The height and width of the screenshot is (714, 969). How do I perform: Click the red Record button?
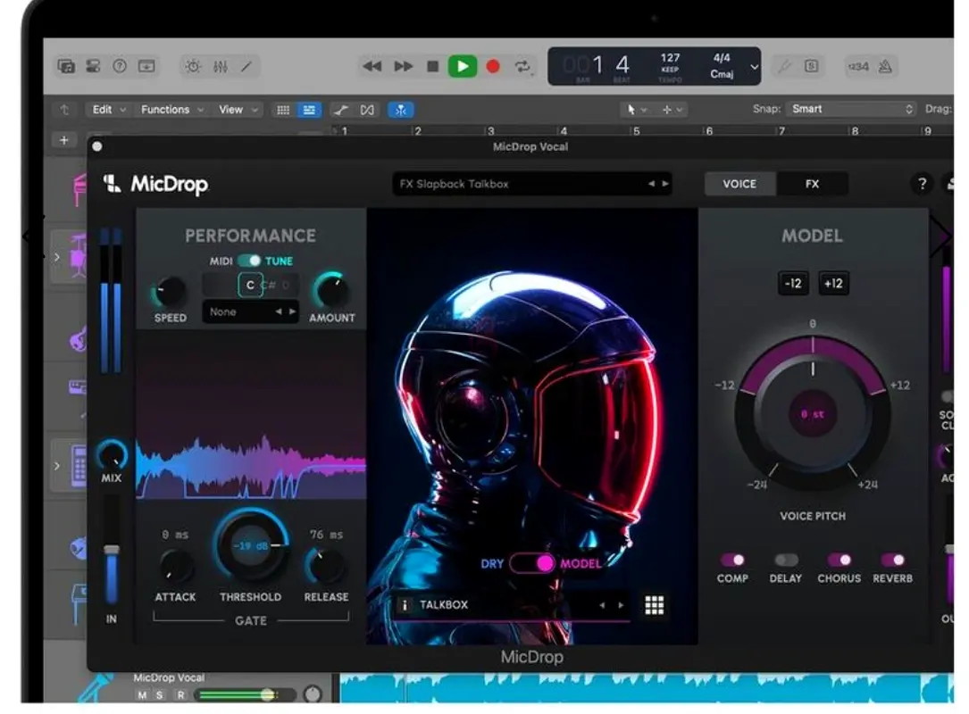point(492,66)
